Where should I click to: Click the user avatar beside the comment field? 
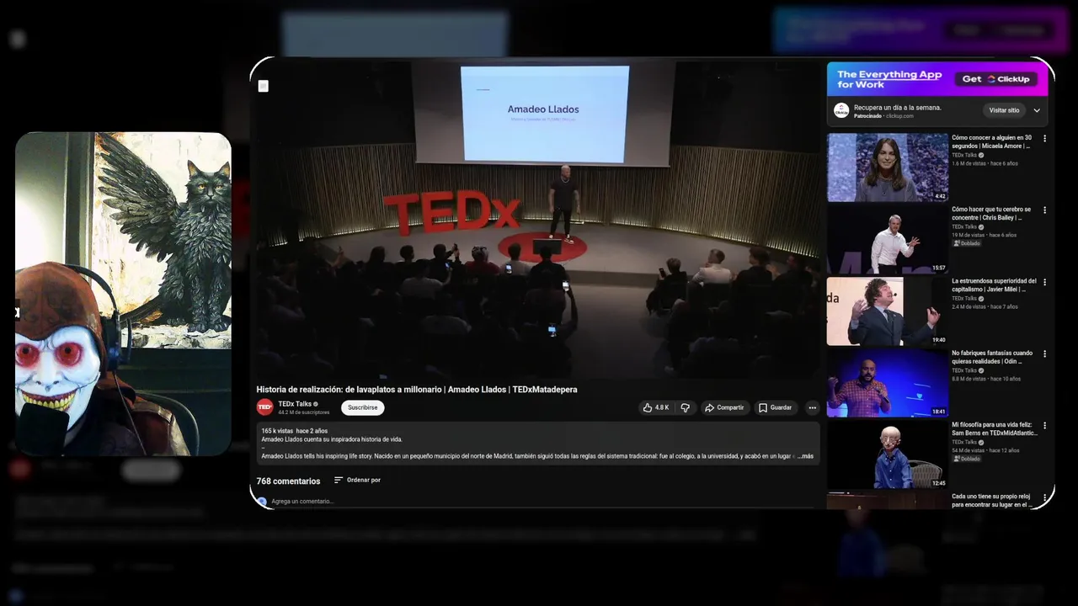point(262,502)
